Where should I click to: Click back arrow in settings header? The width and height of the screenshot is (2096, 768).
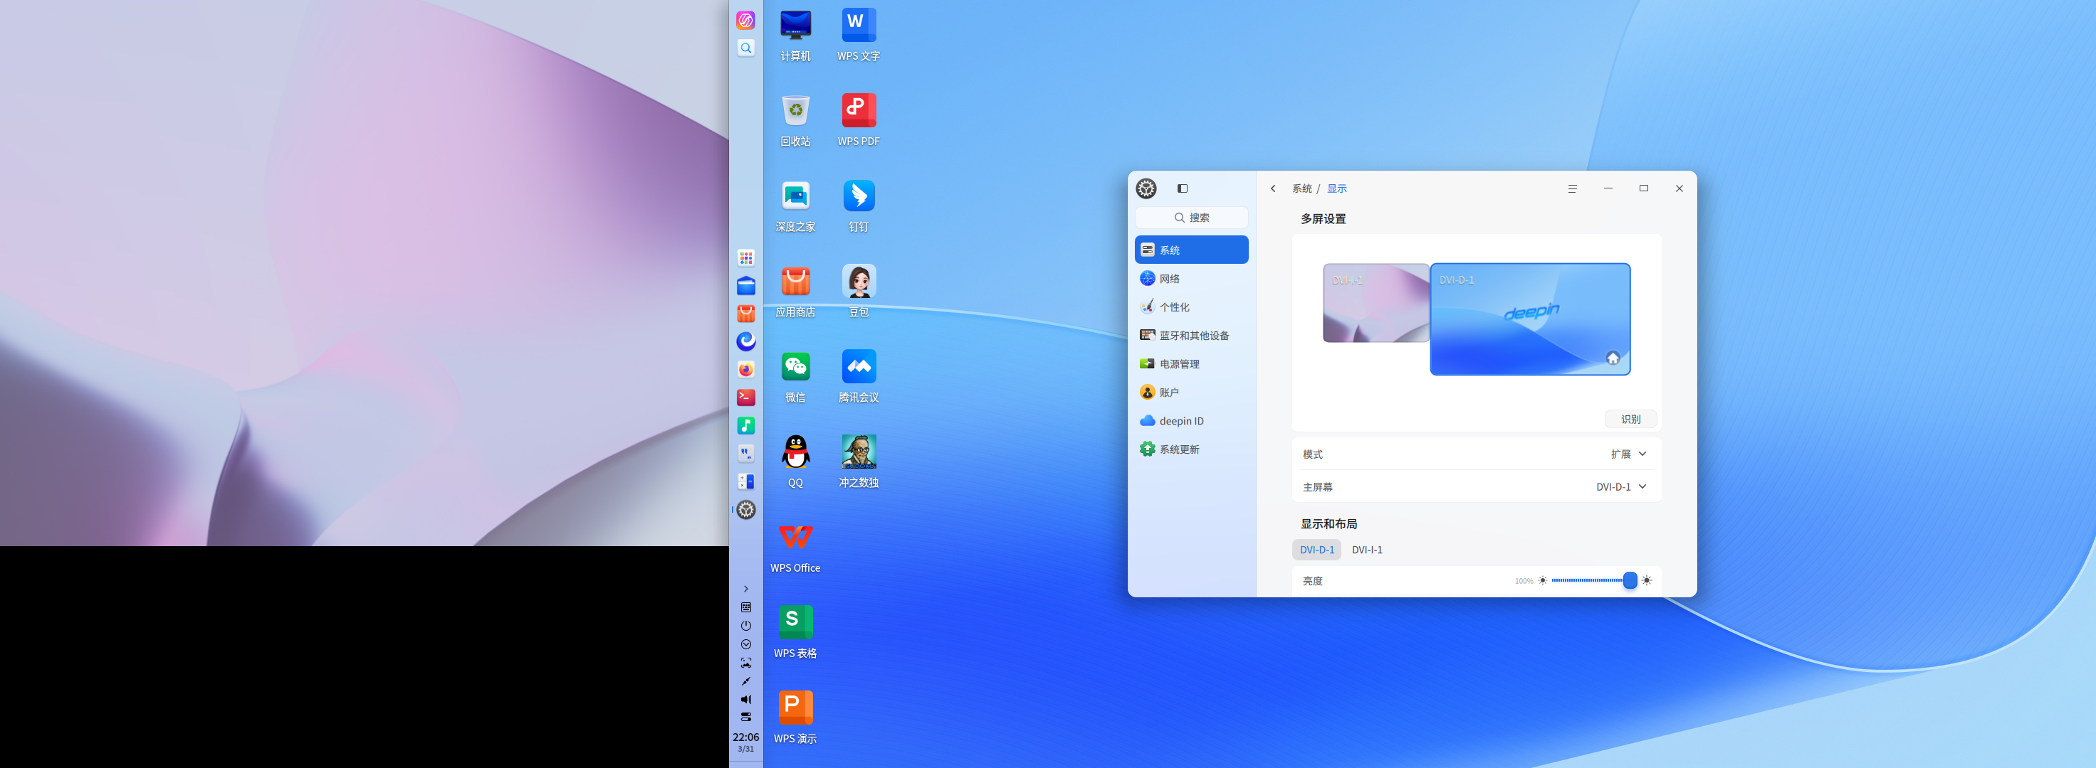1274,188
